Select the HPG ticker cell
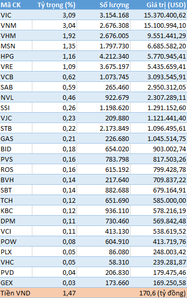Viewport: 187px width, 298px height. (x=16, y=56)
